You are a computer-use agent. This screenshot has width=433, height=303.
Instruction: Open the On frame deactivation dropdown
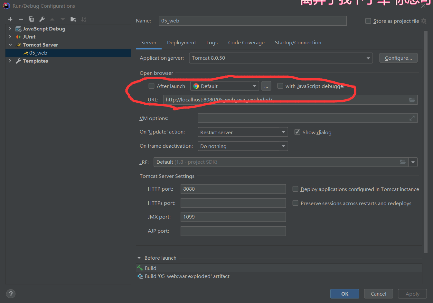(243, 146)
